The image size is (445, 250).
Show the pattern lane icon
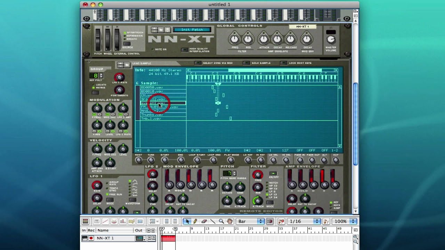coord(131,221)
